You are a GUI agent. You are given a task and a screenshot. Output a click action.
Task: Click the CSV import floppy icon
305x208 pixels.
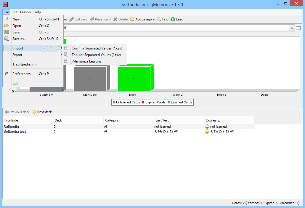(66, 48)
